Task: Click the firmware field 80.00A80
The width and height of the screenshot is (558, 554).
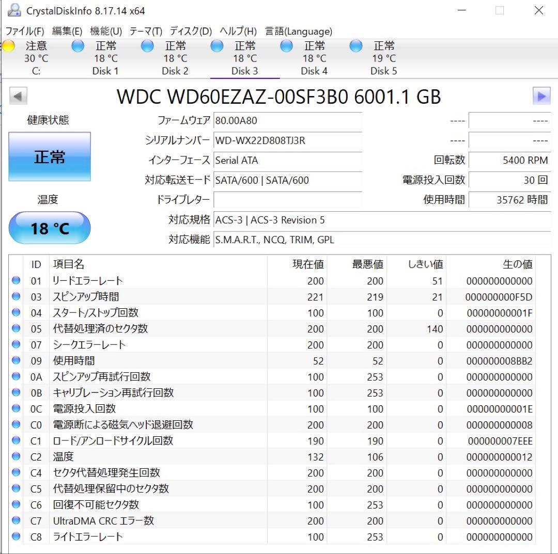Action: point(288,120)
